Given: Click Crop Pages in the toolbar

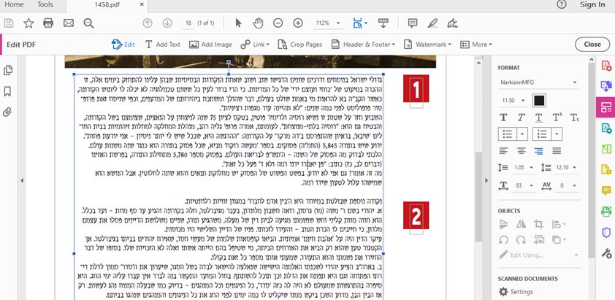Looking at the screenshot, I should (x=300, y=45).
